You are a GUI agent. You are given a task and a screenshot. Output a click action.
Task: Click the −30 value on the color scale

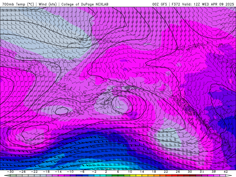click(10, 172)
